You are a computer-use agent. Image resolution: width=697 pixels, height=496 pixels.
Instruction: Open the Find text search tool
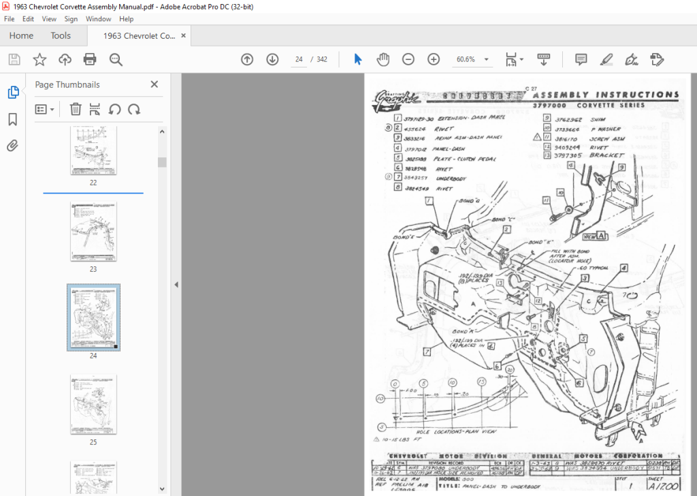(116, 59)
